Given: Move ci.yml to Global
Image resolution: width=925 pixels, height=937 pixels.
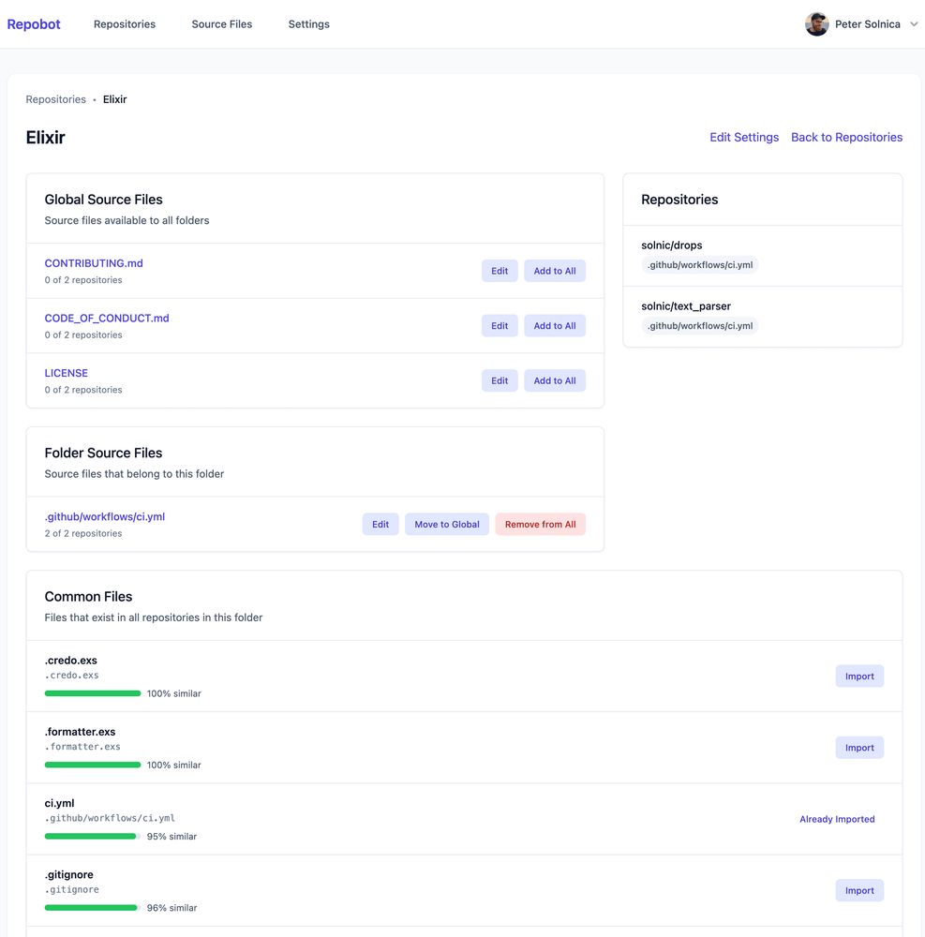Looking at the screenshot, I should (447, 524).
